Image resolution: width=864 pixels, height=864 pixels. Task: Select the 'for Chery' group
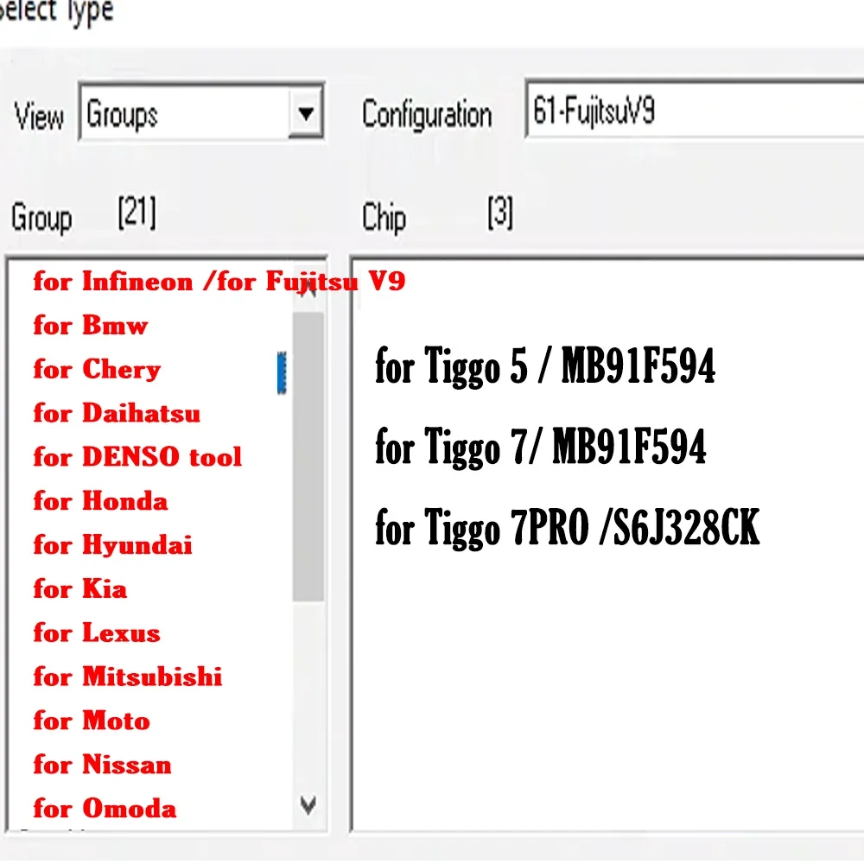click(97, 369)
